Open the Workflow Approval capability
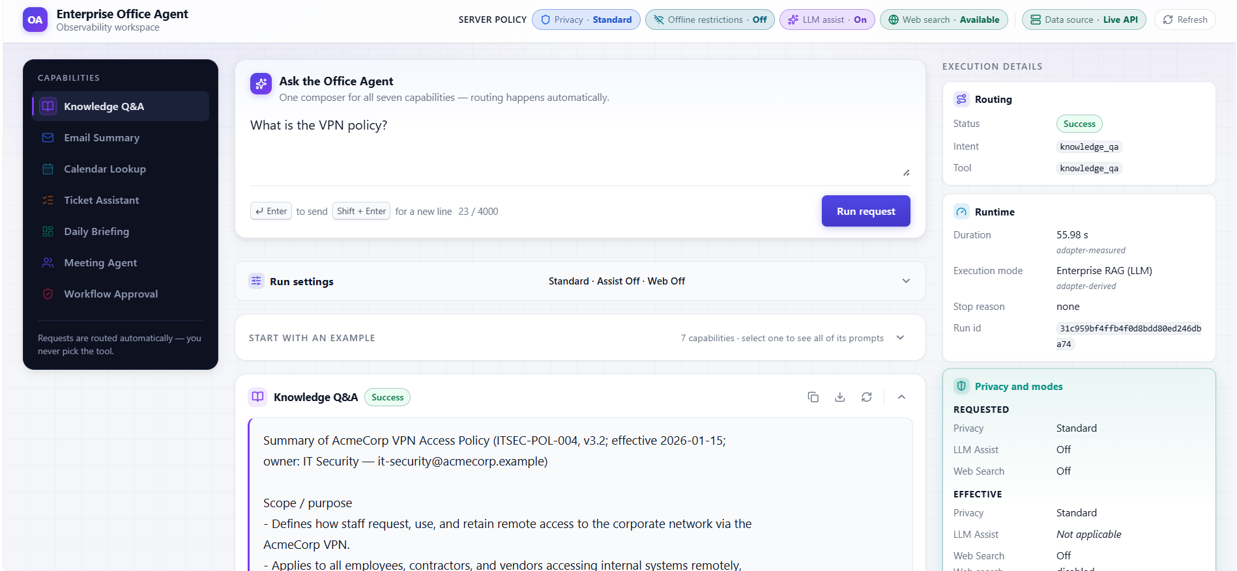 click(121, 294)
